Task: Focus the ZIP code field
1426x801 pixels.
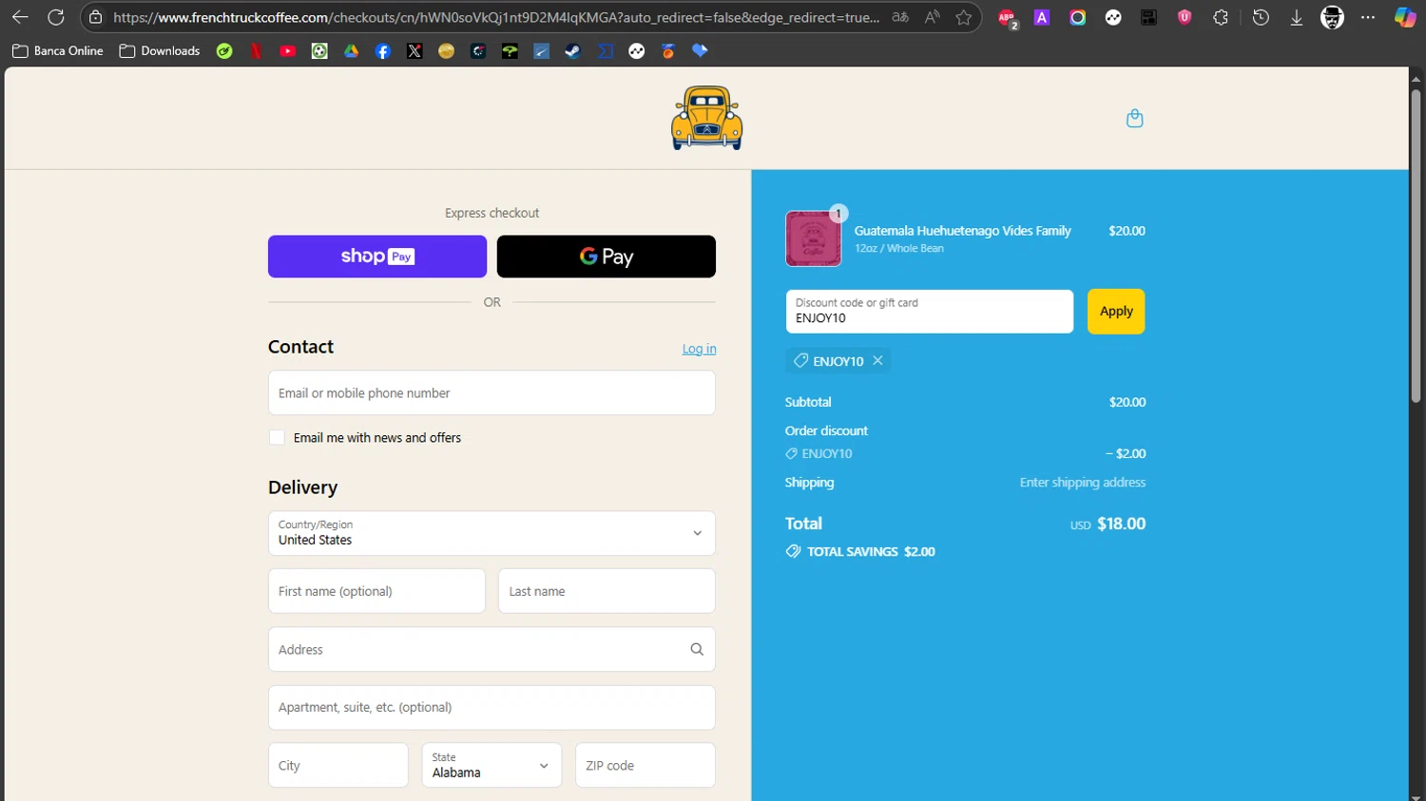Action: 646,765
